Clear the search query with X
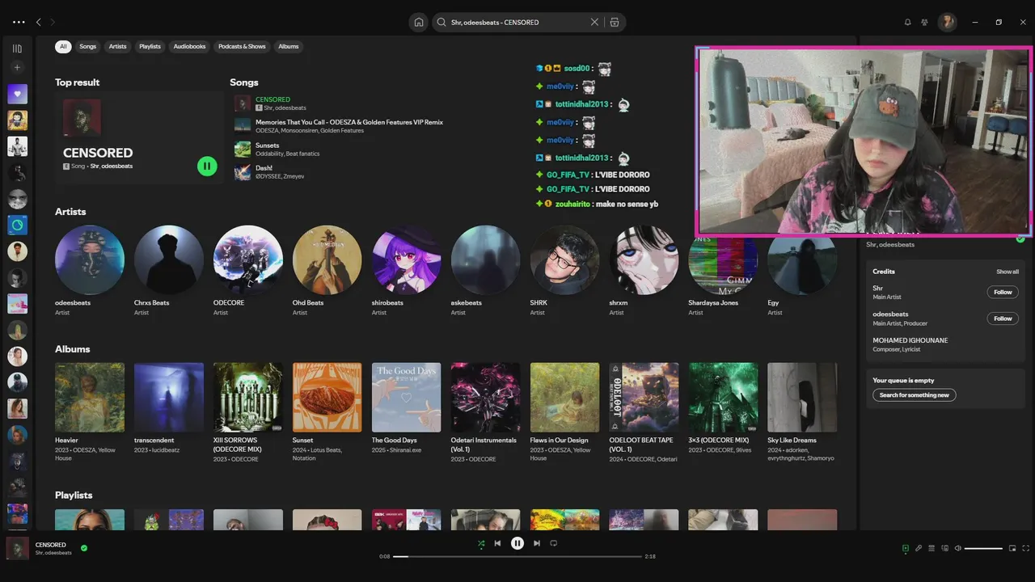The image size is (1035, 582). (x=594, y=23)
